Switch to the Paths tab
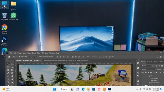 click(156, 62)
